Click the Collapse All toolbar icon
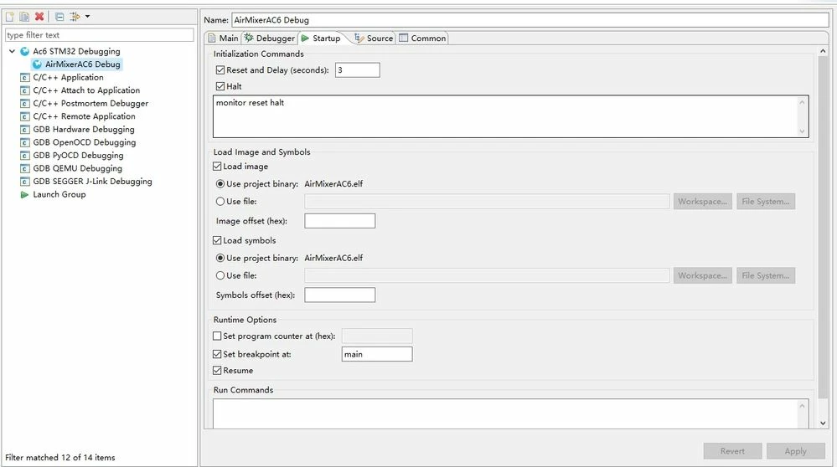 point(59,17)
